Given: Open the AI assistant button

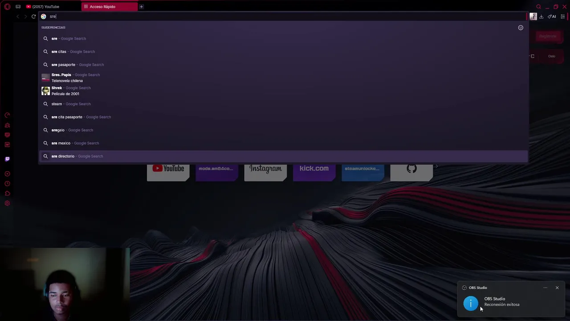Looking at the screenshot, I should coord(552,16).
